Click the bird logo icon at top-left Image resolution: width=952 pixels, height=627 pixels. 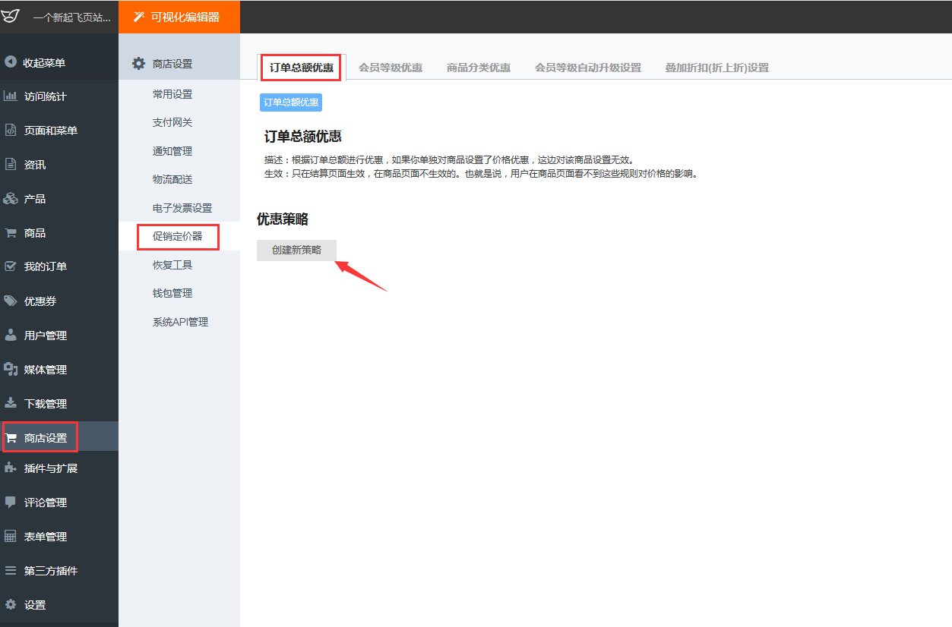pyautogui.click(x=11, y=17)
